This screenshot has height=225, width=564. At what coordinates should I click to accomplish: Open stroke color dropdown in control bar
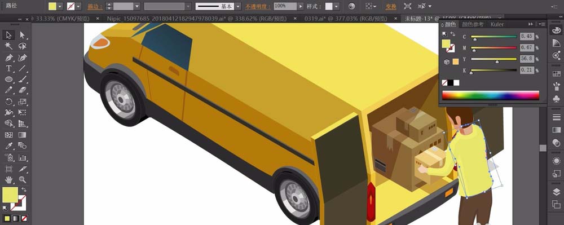(78, 6)
